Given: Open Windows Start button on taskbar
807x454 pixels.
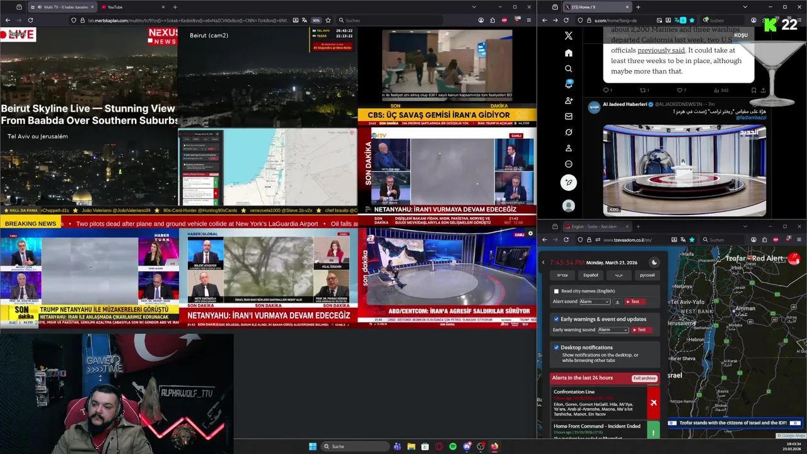Looking at the screenshot, I should [313, 446].
